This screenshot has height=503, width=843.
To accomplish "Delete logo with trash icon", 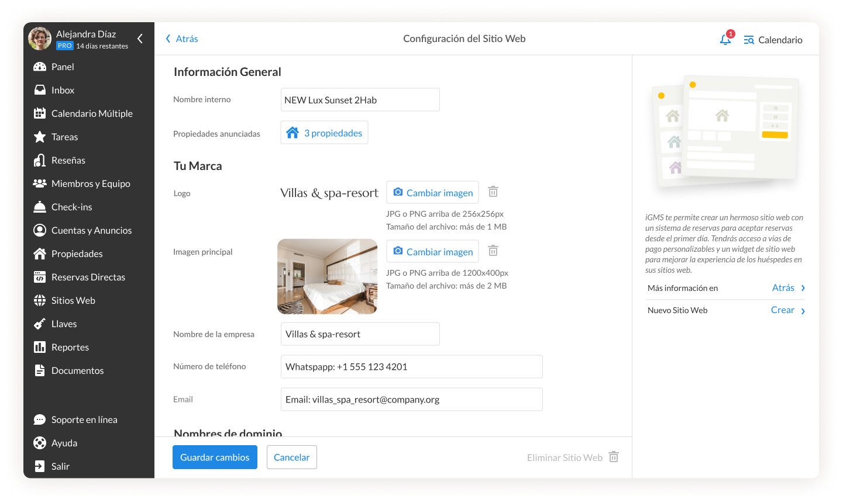I will [x=493, y=192].
